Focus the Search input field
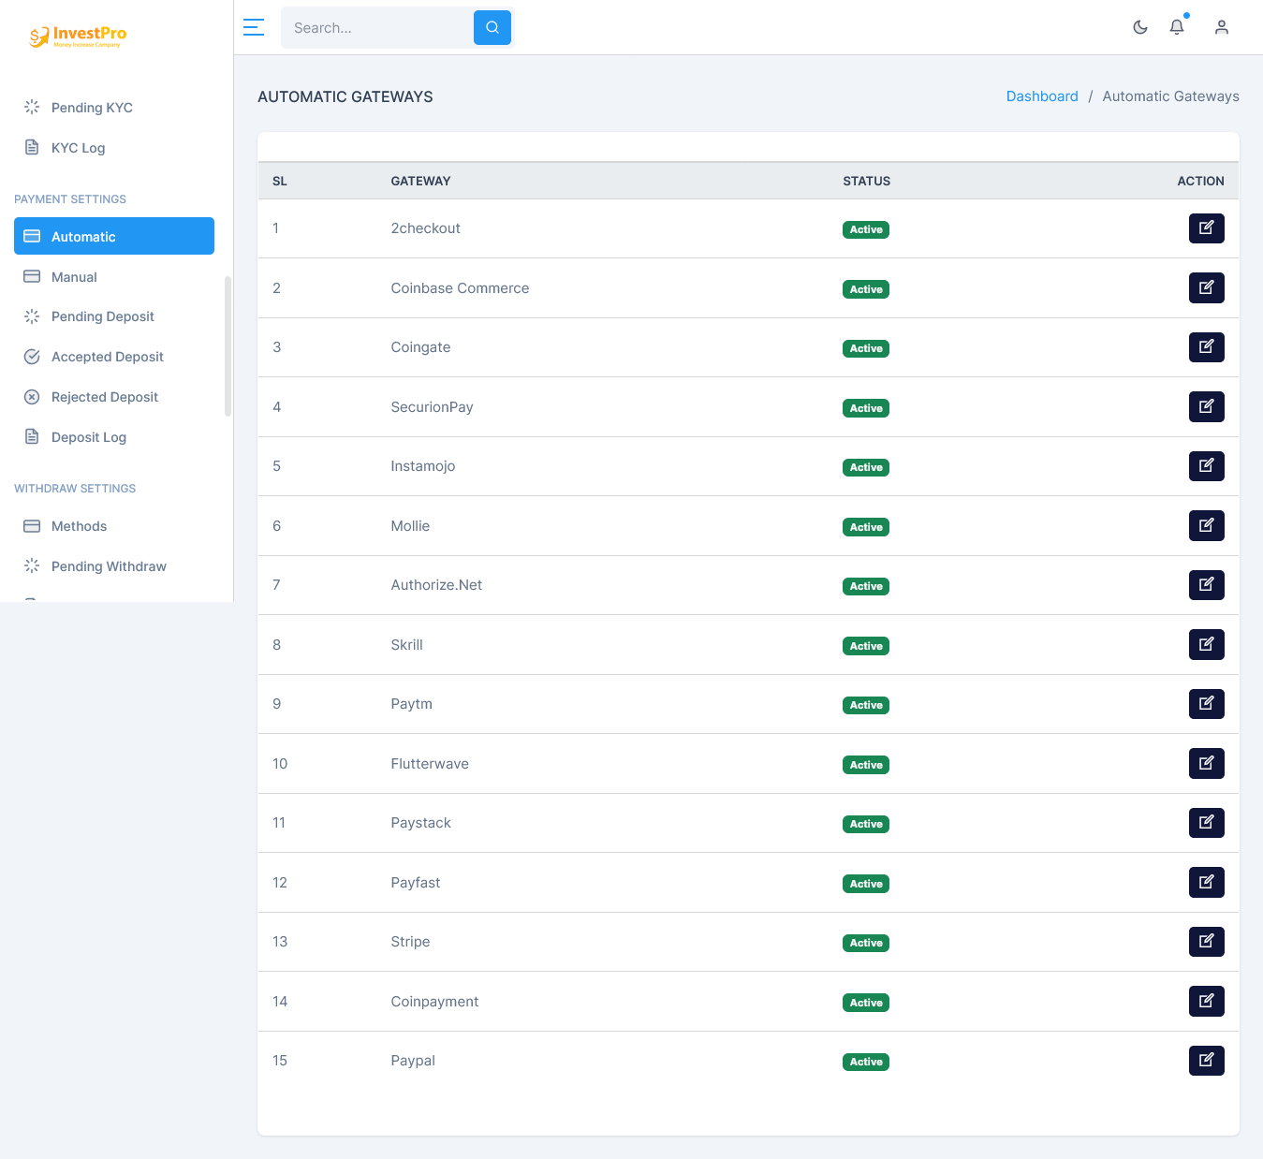 [x=379, y=27]
